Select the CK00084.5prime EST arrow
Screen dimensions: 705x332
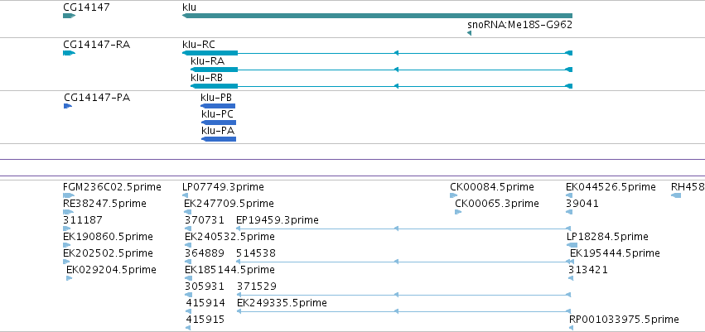pyautogui.click(x=454, y=195)
